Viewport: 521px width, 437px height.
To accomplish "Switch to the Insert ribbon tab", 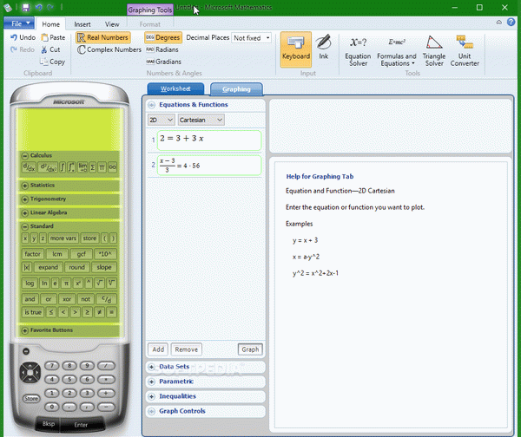I will pos(82,24).
